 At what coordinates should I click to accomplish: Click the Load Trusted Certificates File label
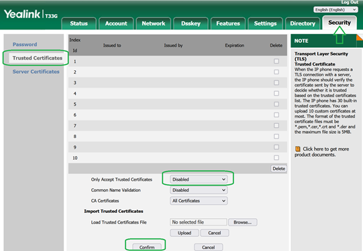(x=119, y=222)
